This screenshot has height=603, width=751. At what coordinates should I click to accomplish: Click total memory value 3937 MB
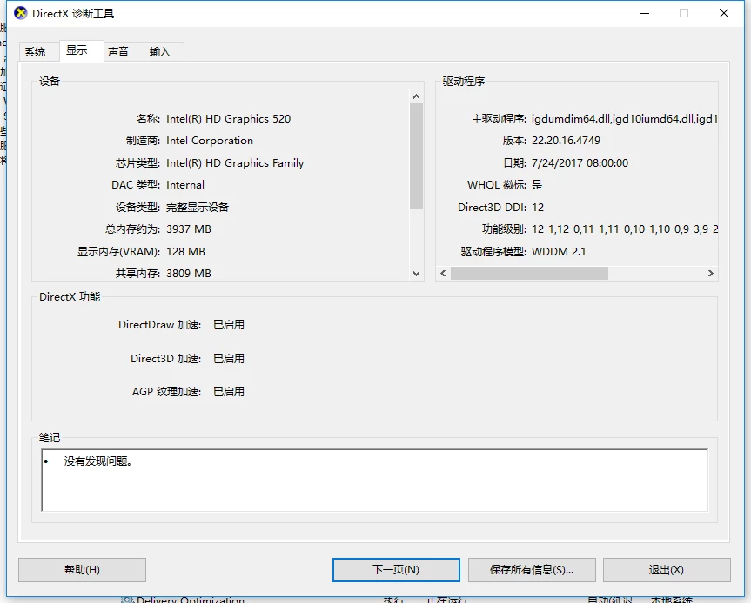189,229
